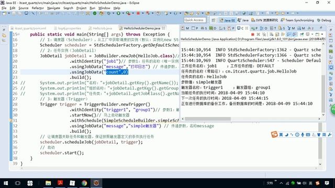Click the Sogou IME skin shirt icon
Screen dimensions: 335x188
pyautogui.click(x=319, y=135)
